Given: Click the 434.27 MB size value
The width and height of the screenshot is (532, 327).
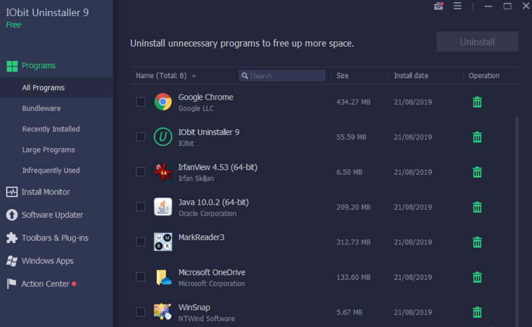Looking at the screenshot, I should 353,102.
